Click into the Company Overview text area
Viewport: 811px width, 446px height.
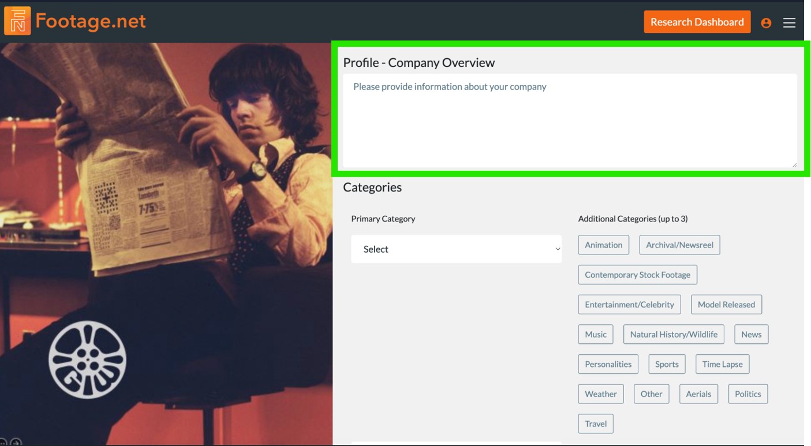tap(570, 121)
